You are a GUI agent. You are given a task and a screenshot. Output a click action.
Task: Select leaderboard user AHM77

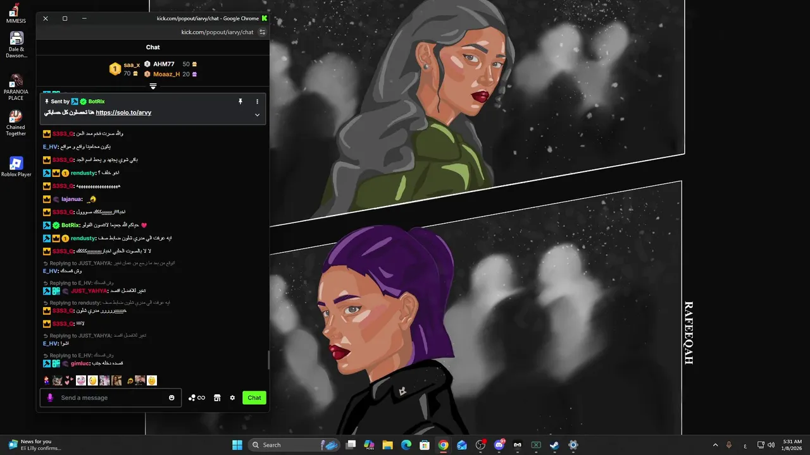[x=163, y=64]
